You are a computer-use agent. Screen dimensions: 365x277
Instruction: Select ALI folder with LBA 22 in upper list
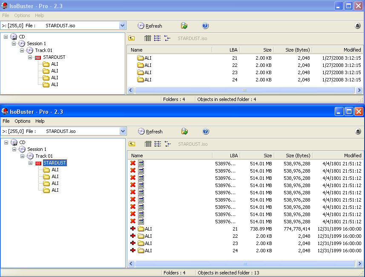point(144,65)
